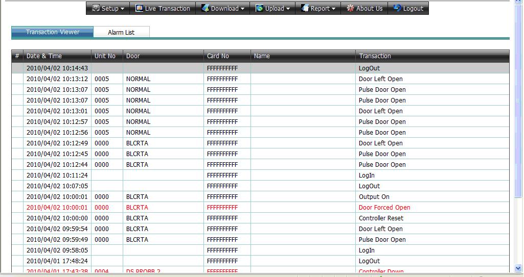Viewport: 524px width, 277px height.
Task: Click the Logout icon in navbar
Action: point(397,8)
